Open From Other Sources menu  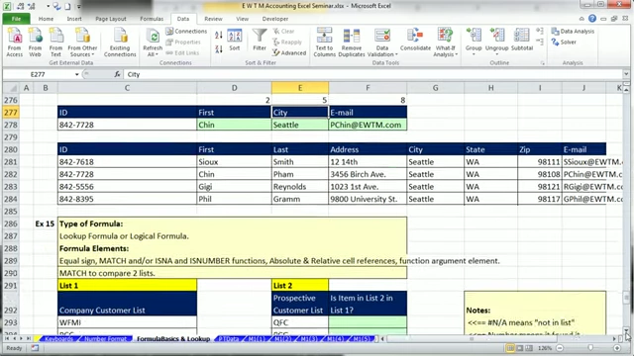[x=82, y=42]
